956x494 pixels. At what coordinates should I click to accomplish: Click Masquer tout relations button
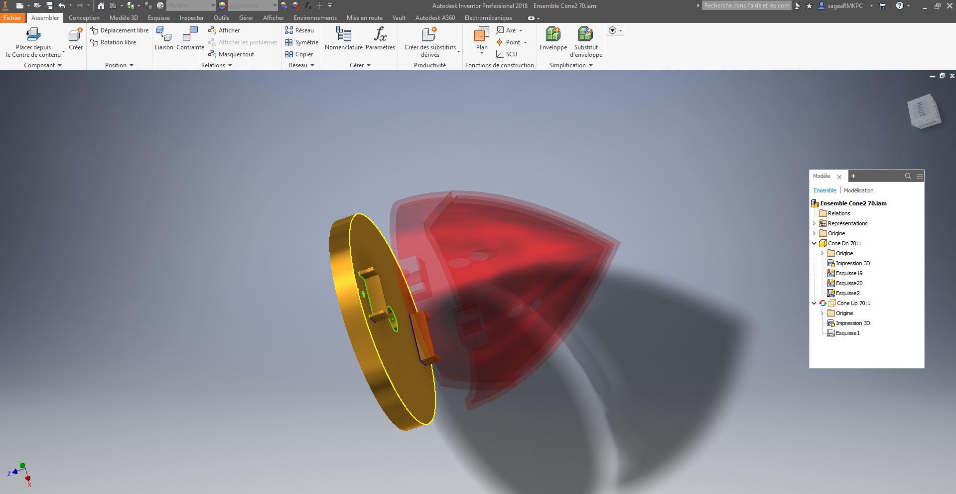tap(231, 54)
